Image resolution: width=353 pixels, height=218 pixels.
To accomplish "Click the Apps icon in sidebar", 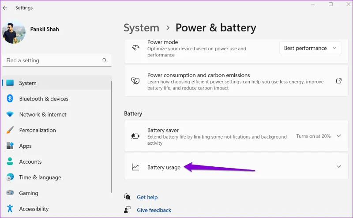I will point(10,146).
